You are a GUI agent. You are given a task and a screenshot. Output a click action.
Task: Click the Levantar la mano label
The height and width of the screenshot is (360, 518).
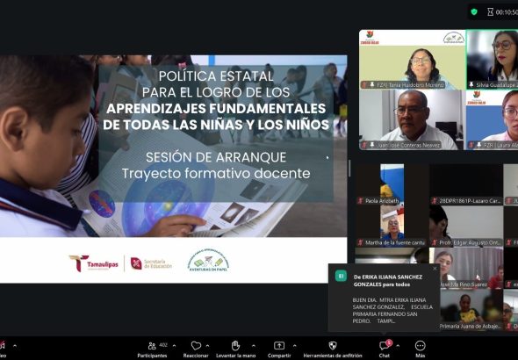(235, 356)
